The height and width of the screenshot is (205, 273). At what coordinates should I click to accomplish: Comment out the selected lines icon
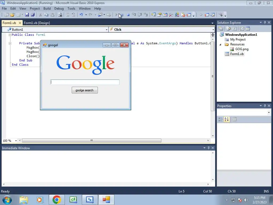point(67,15)
